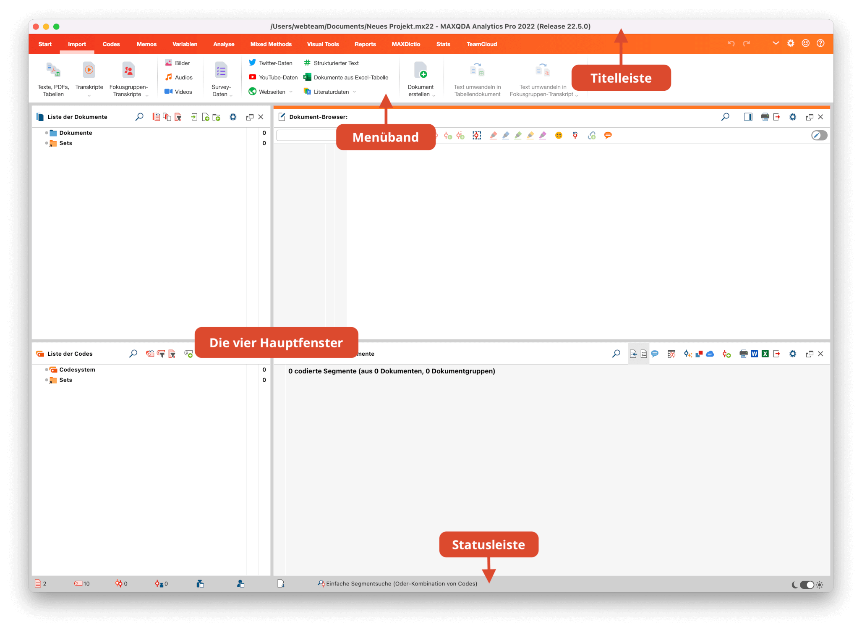The width and height of the screenshot is (862, 630).
Task: Click the Twitter-Daten import icon
Action: [252, 63]
